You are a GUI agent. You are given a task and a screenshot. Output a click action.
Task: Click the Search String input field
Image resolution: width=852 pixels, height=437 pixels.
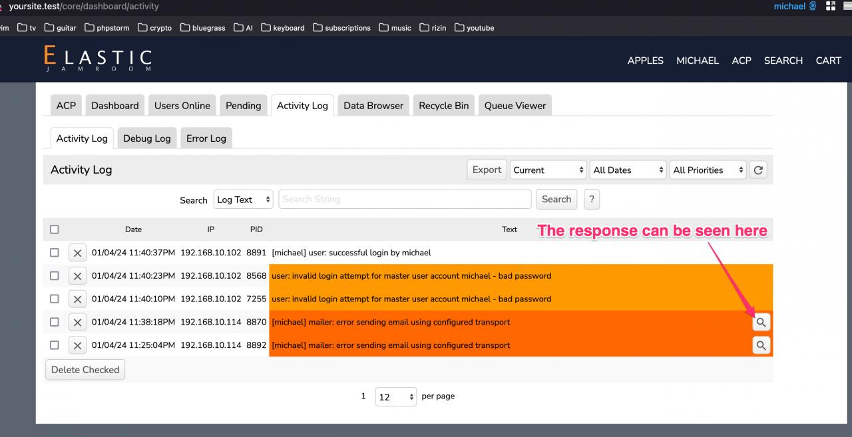point(405,200)
